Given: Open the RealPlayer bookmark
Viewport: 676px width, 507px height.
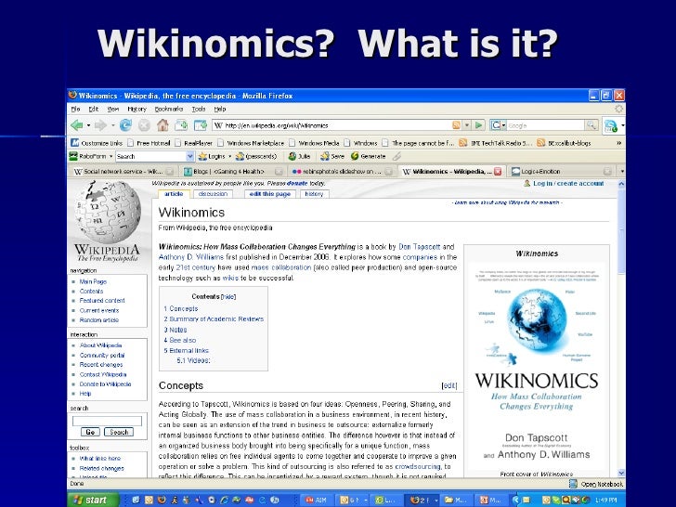Looking at the screenshot, I should pyautogui.click(x=193, y=143).
